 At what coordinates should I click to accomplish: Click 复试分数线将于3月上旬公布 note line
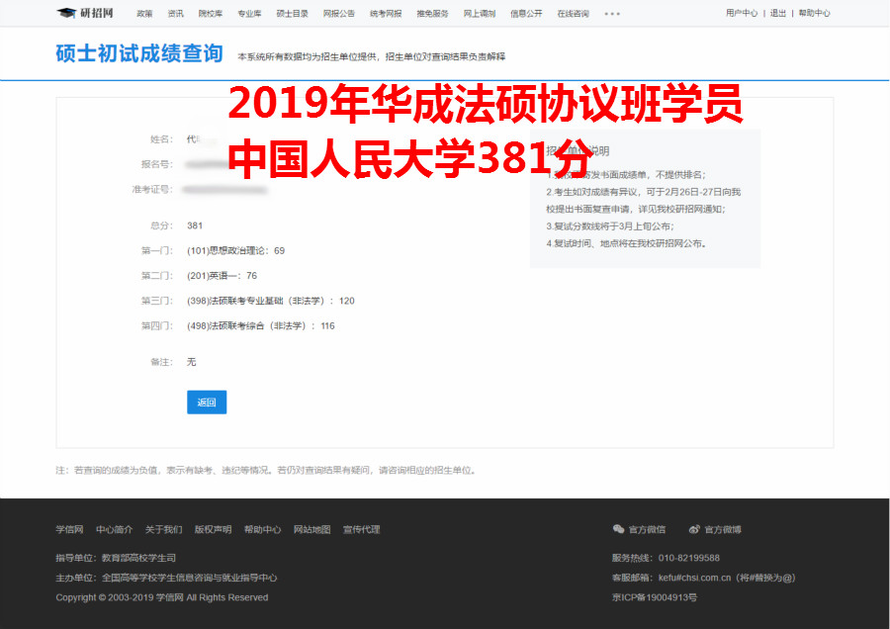coord(609,225)
